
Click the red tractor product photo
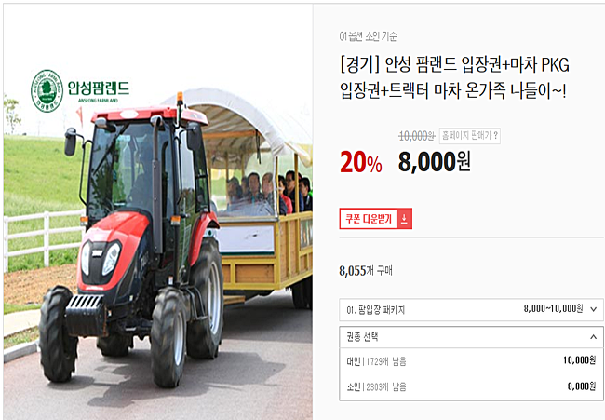[x=158, y=211]
